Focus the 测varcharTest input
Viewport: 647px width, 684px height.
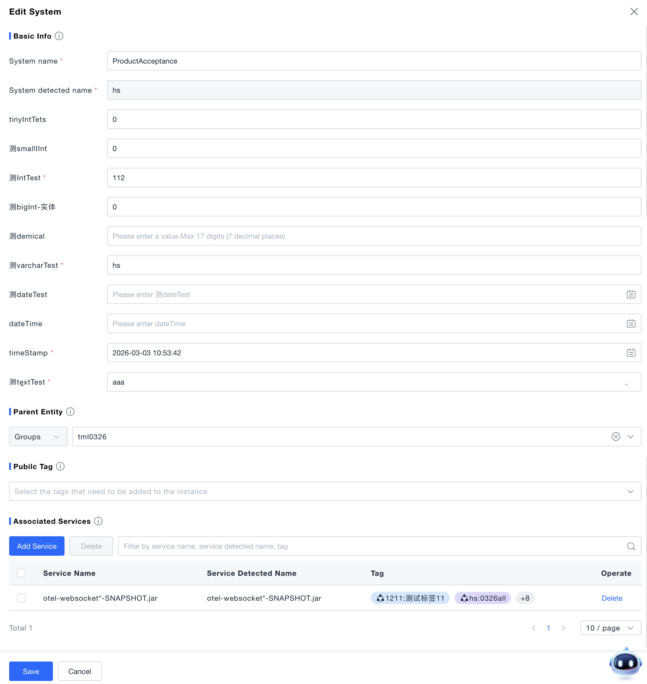[374, 265]
